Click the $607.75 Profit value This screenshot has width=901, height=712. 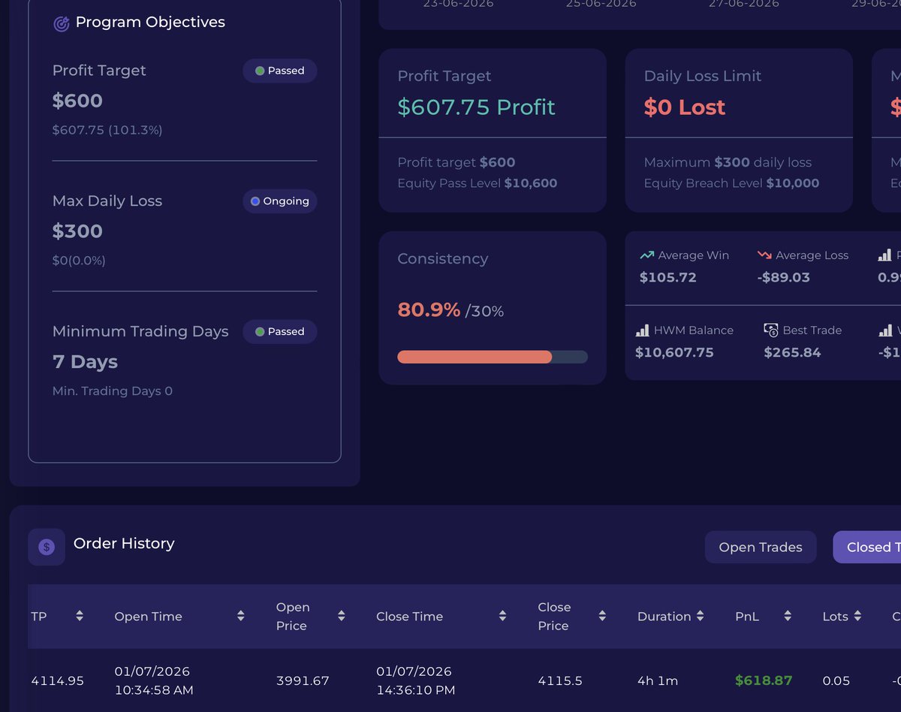click(x=477, y=107)
